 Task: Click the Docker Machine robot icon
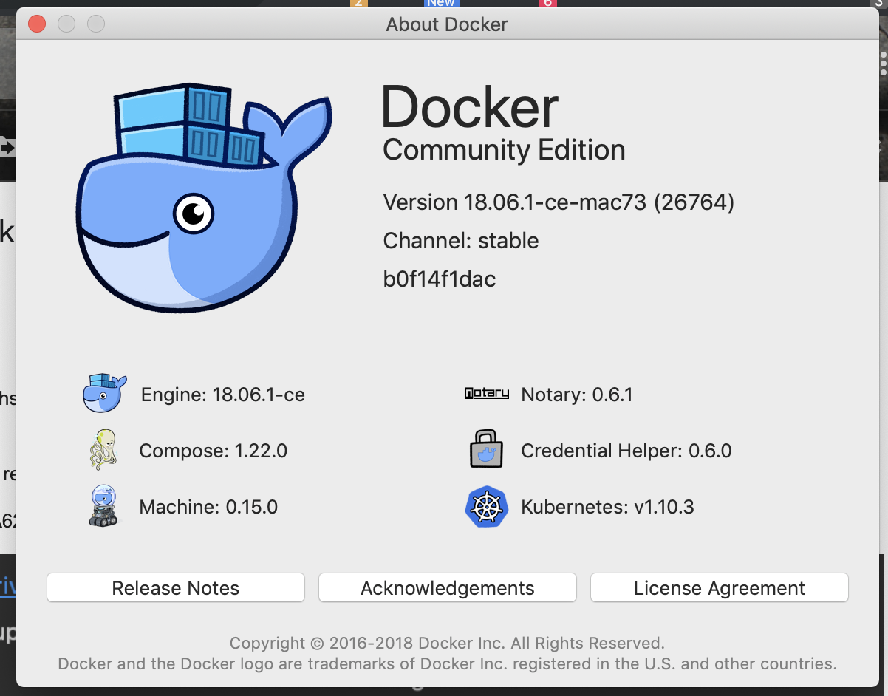point(103,507)
